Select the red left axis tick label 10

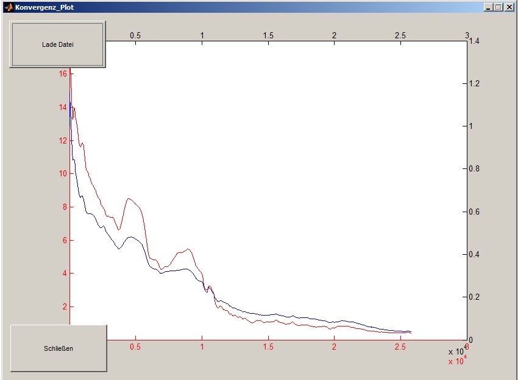[x=62, y=173]
